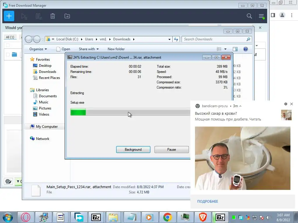Open the Share with menu
This screenshot has height=223, width=298.
coord(89,49)
